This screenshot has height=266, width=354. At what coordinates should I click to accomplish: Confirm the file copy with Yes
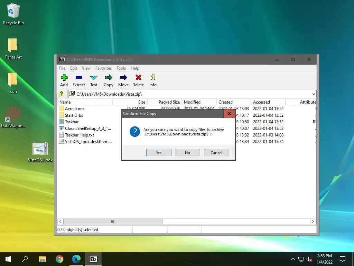click(159, 153)
